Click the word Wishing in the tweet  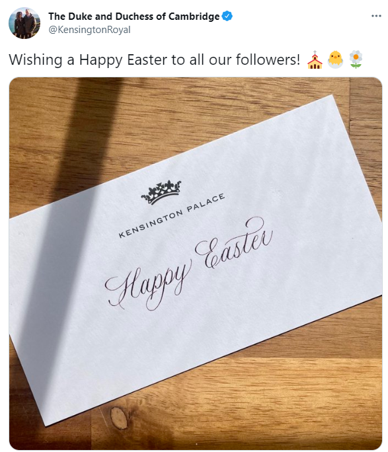point(36,60)
